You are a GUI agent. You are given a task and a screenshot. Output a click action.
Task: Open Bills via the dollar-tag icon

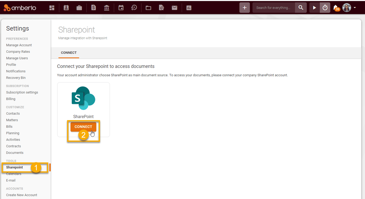pyautogui.click(x=93, y=7)
